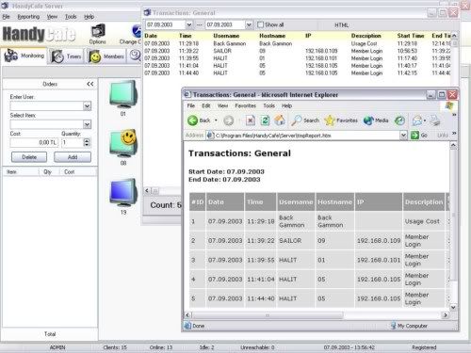Select workstation 08 smiley computer icon
471x353 pixels.
tap(123, 144)
